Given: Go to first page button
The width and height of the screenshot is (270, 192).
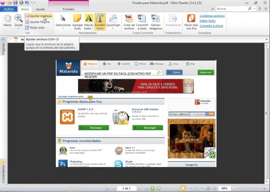Looking at the screenshot, I should [x=108, y=188].
